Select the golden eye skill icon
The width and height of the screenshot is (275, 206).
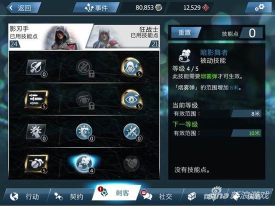tap(131, 99)
